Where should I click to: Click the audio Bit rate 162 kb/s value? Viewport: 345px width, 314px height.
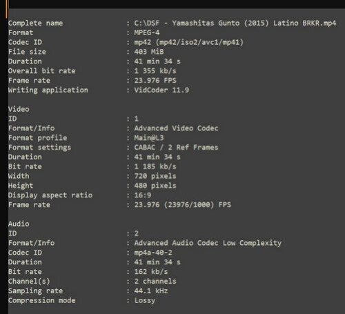[151, 271]
